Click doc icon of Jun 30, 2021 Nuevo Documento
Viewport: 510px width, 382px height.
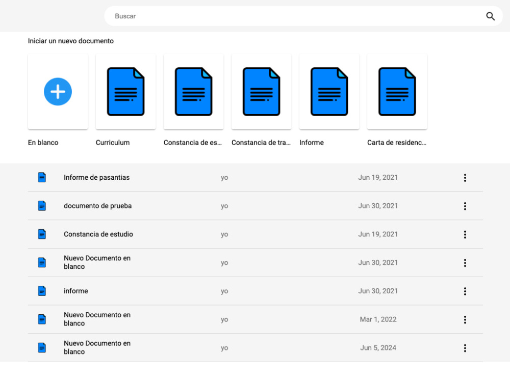[x=42, y=262]
